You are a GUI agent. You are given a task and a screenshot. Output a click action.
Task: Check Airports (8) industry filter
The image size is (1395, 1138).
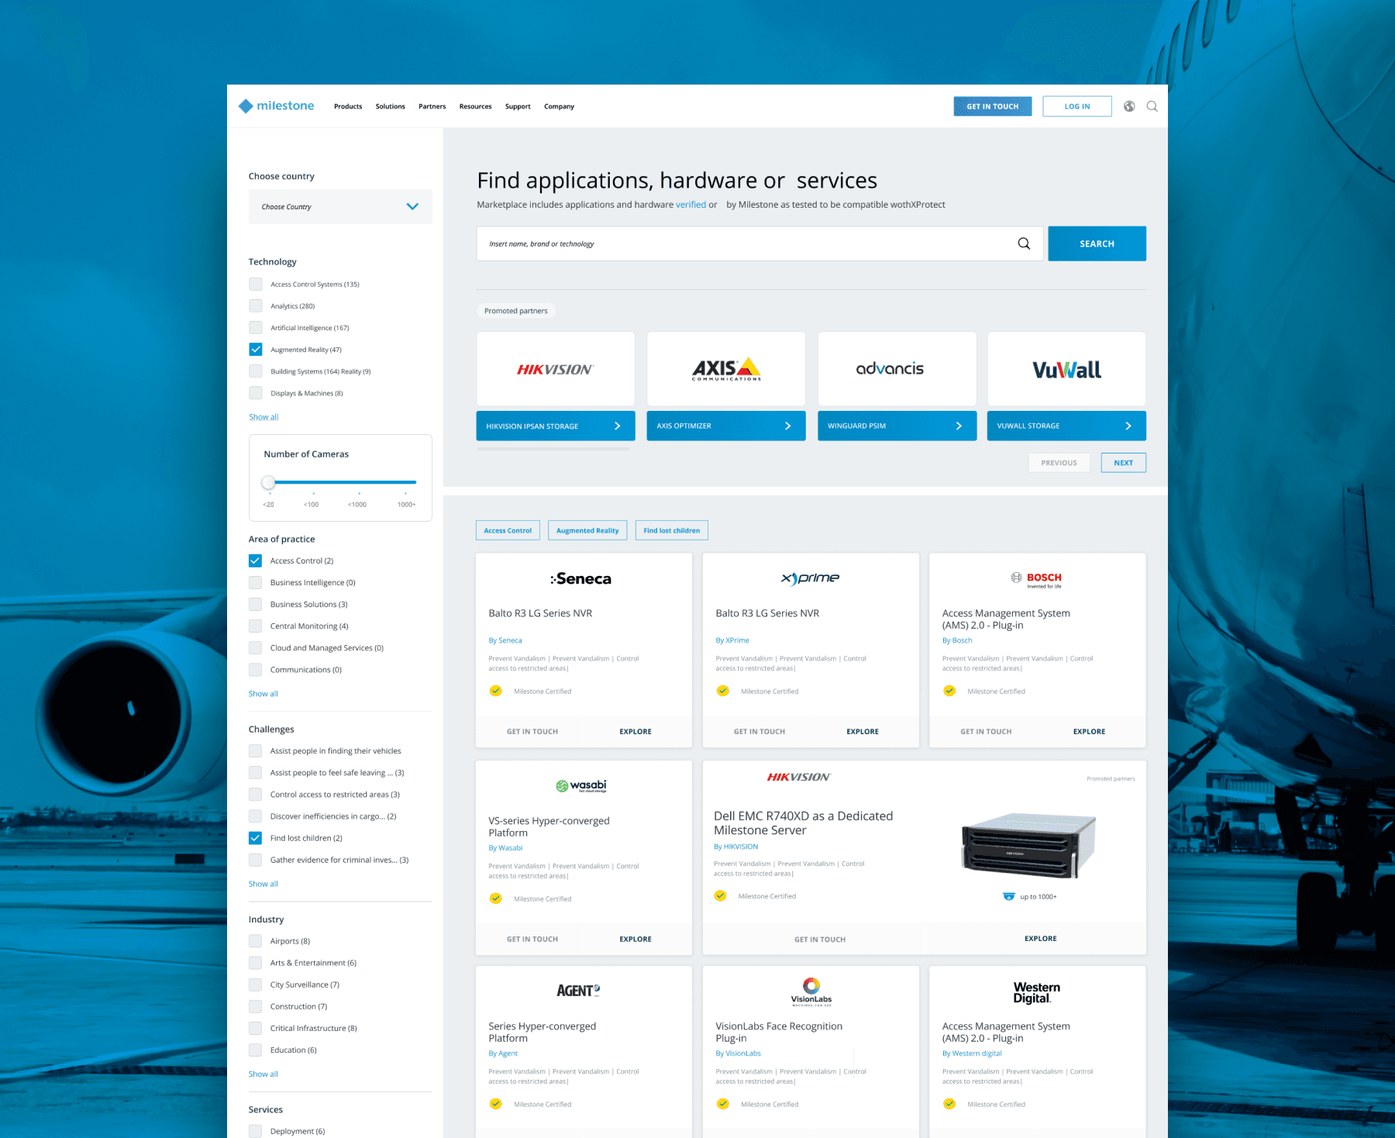coord(255,941)
